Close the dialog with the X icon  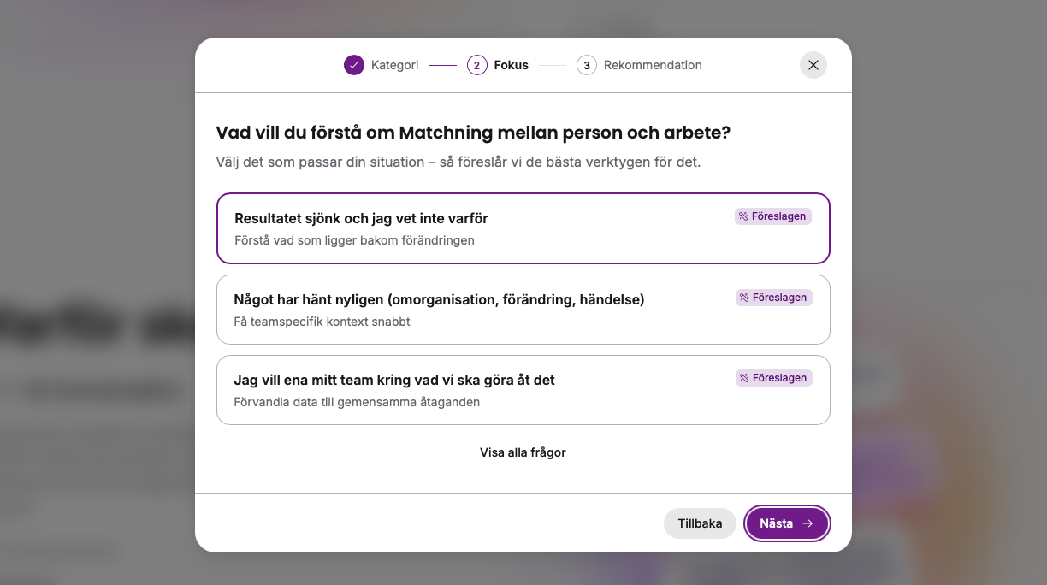pyautogui.click(x=813, y=65)
